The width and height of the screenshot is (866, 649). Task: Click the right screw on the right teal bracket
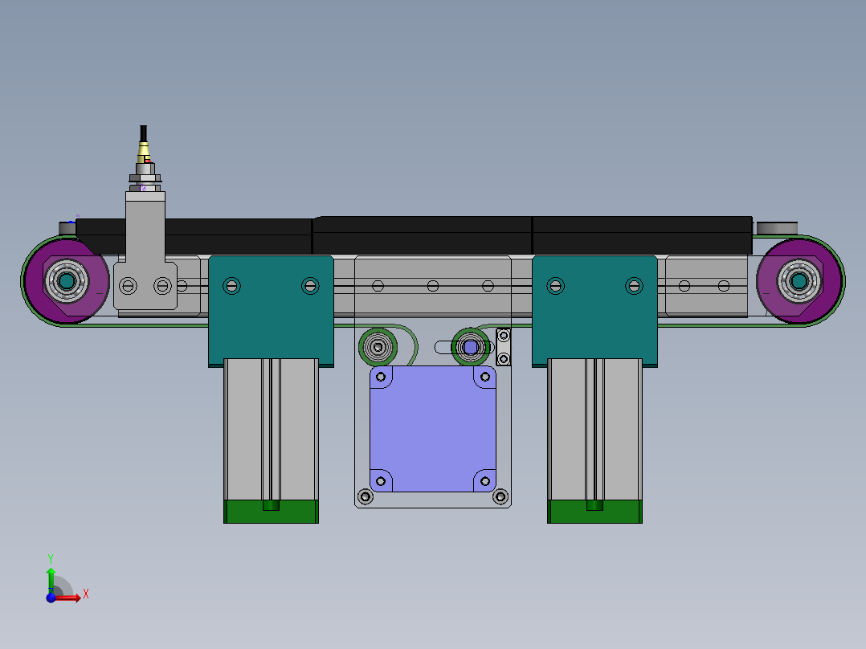pos(634,286)
